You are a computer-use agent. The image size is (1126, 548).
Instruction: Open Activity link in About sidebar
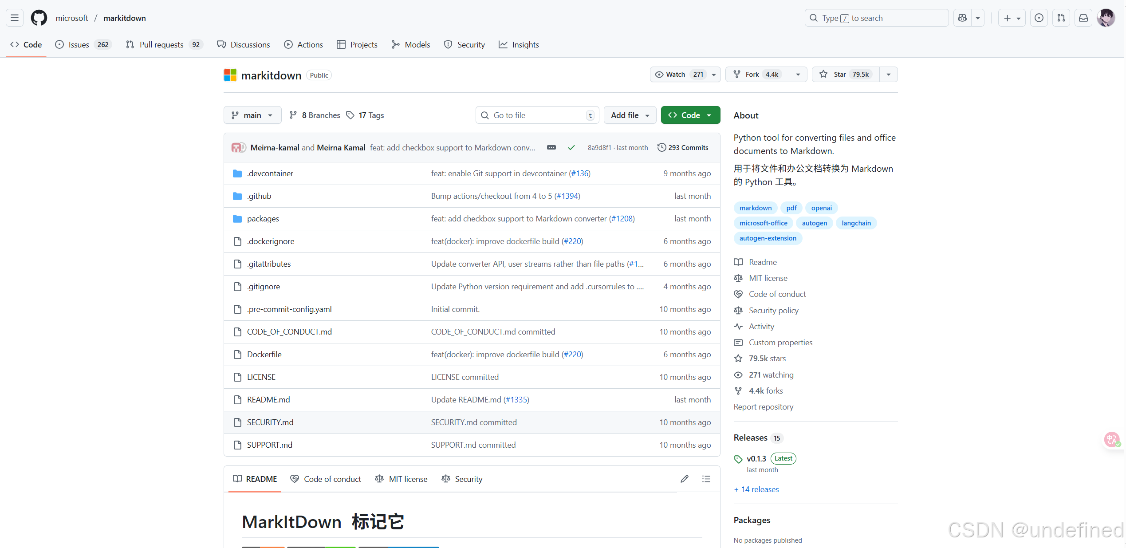click(x=761, y=327)
